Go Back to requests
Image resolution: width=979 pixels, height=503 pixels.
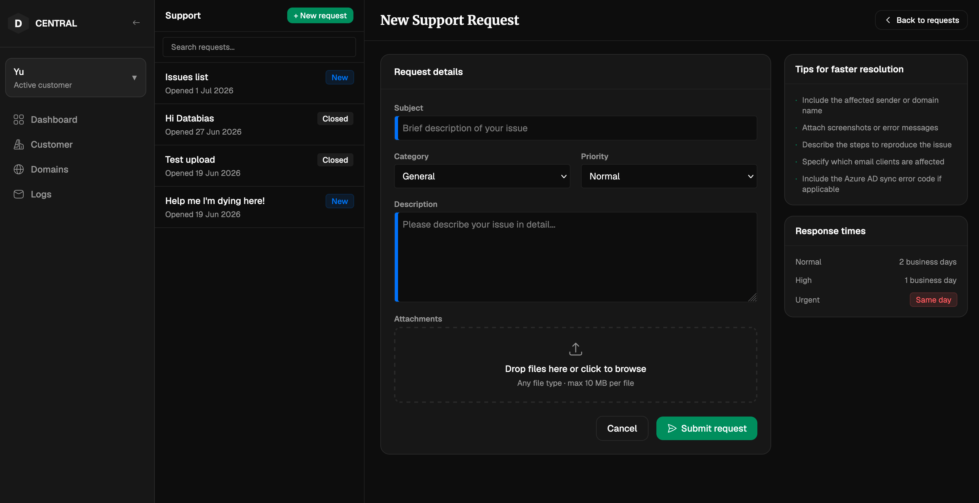point(921,20)
